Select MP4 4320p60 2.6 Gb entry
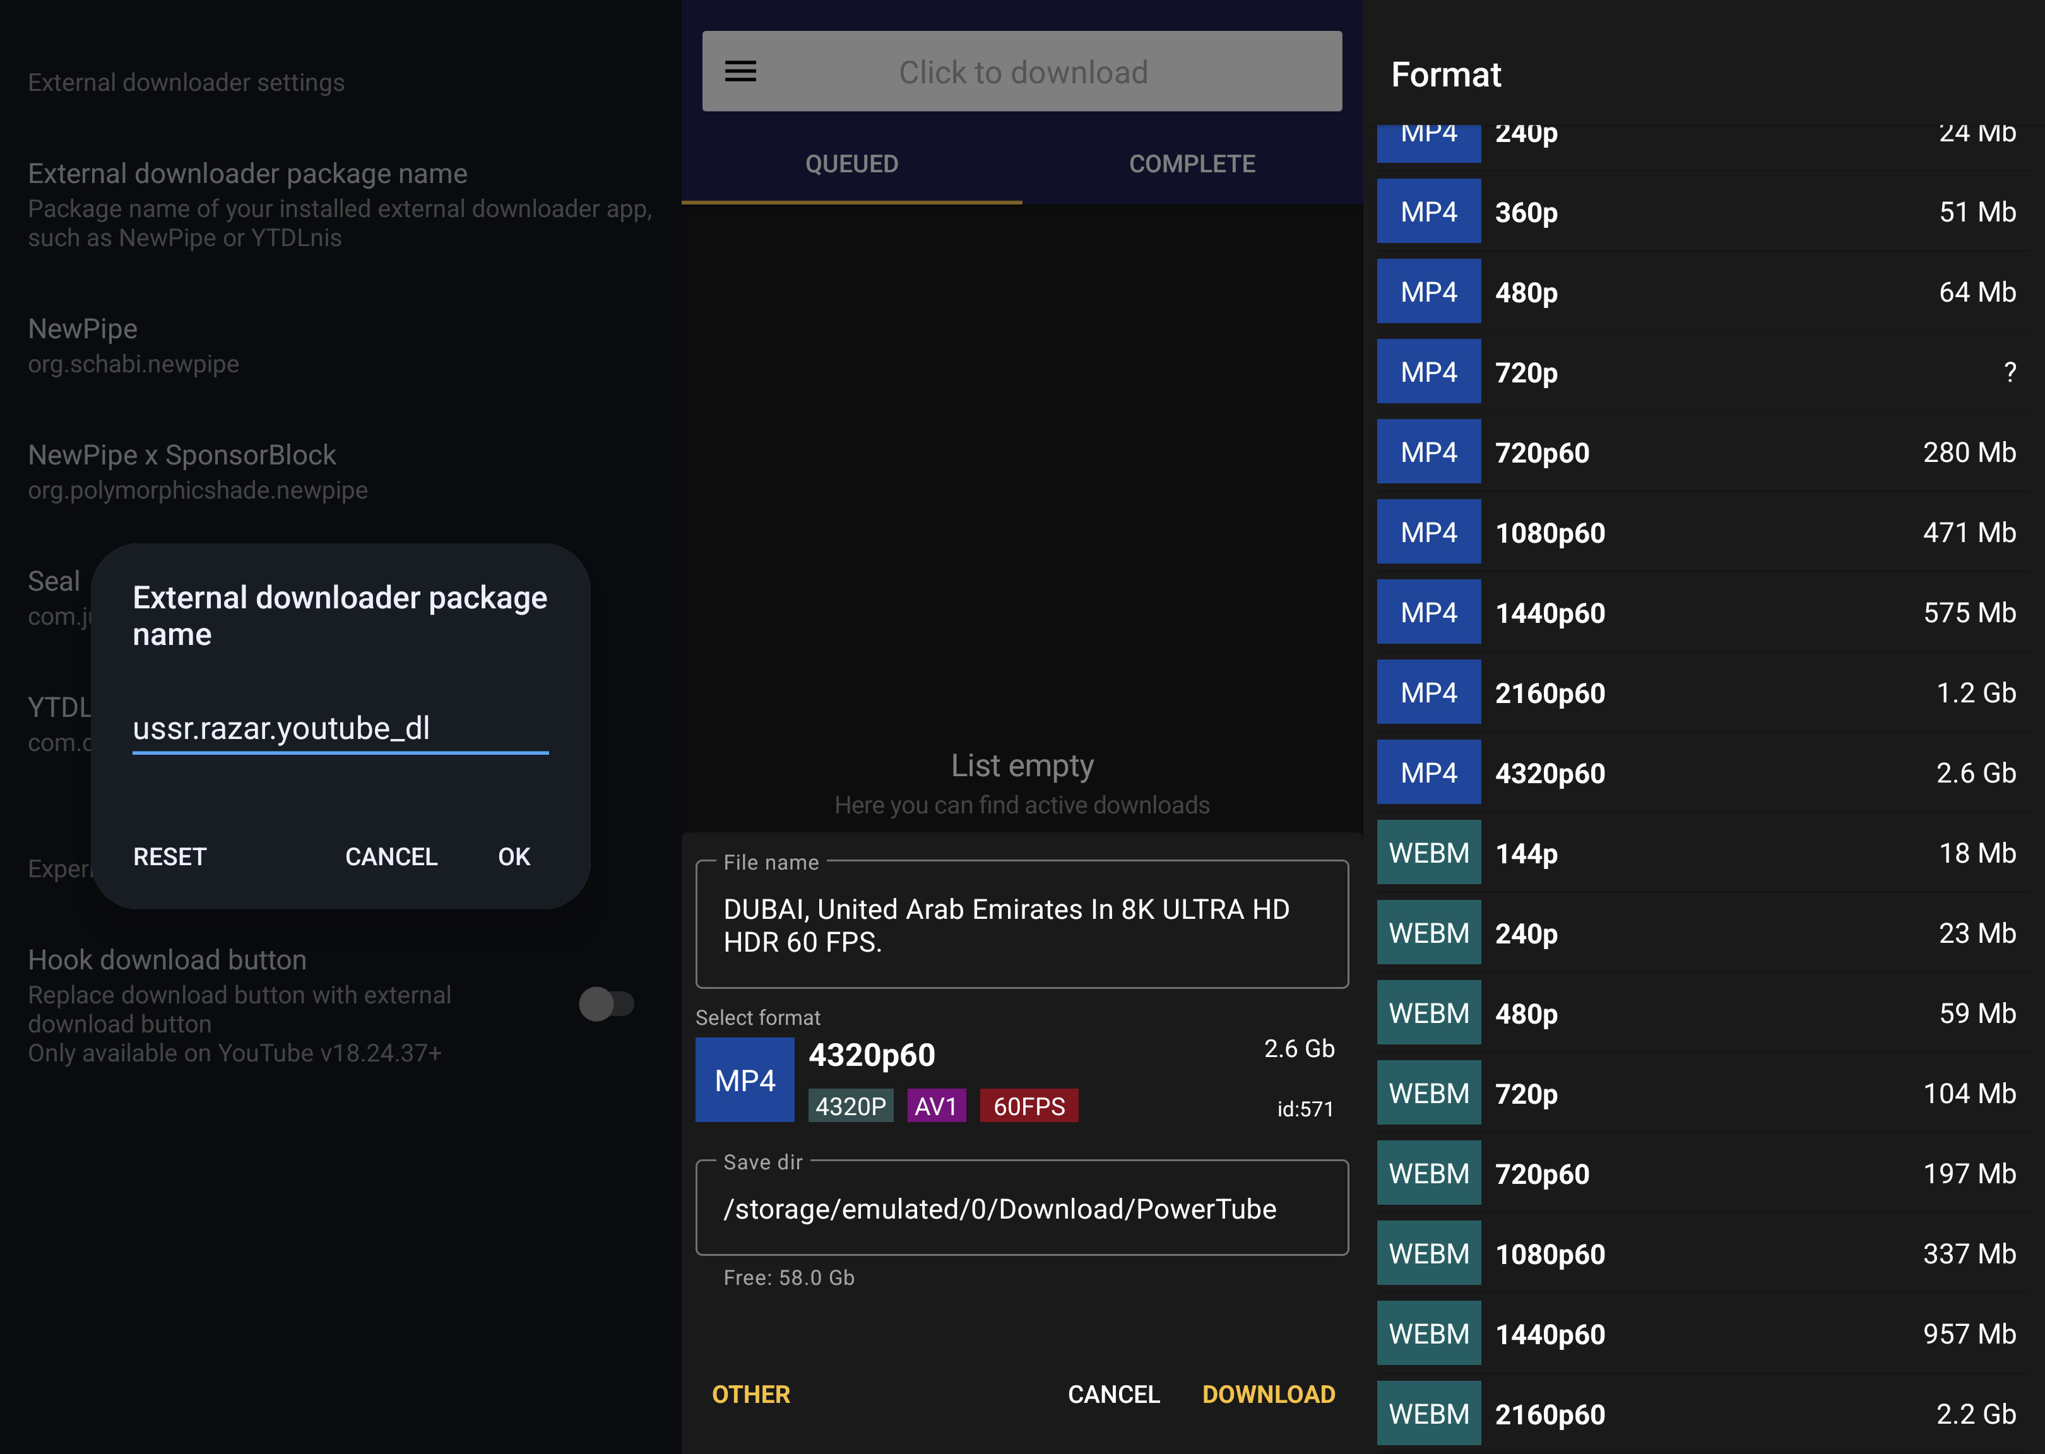The image size is (2045, 1454). (x=1701, y=772)
